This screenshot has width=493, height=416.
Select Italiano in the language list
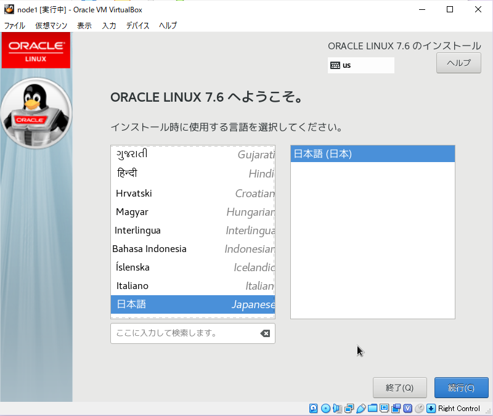coord(193,286)
